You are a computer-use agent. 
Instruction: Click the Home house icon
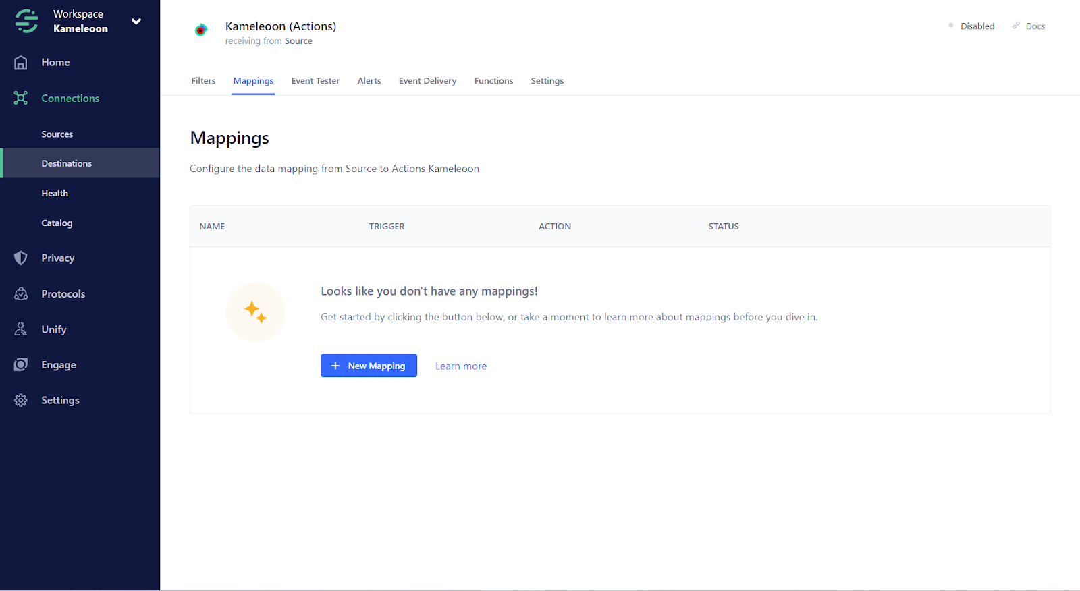(21, 63)
